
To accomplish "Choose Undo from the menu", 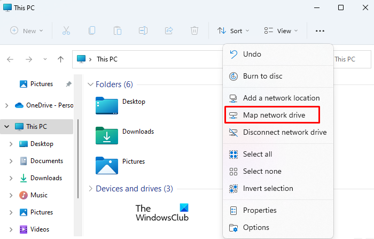I will pyautogui.click(x=278, y=54).
